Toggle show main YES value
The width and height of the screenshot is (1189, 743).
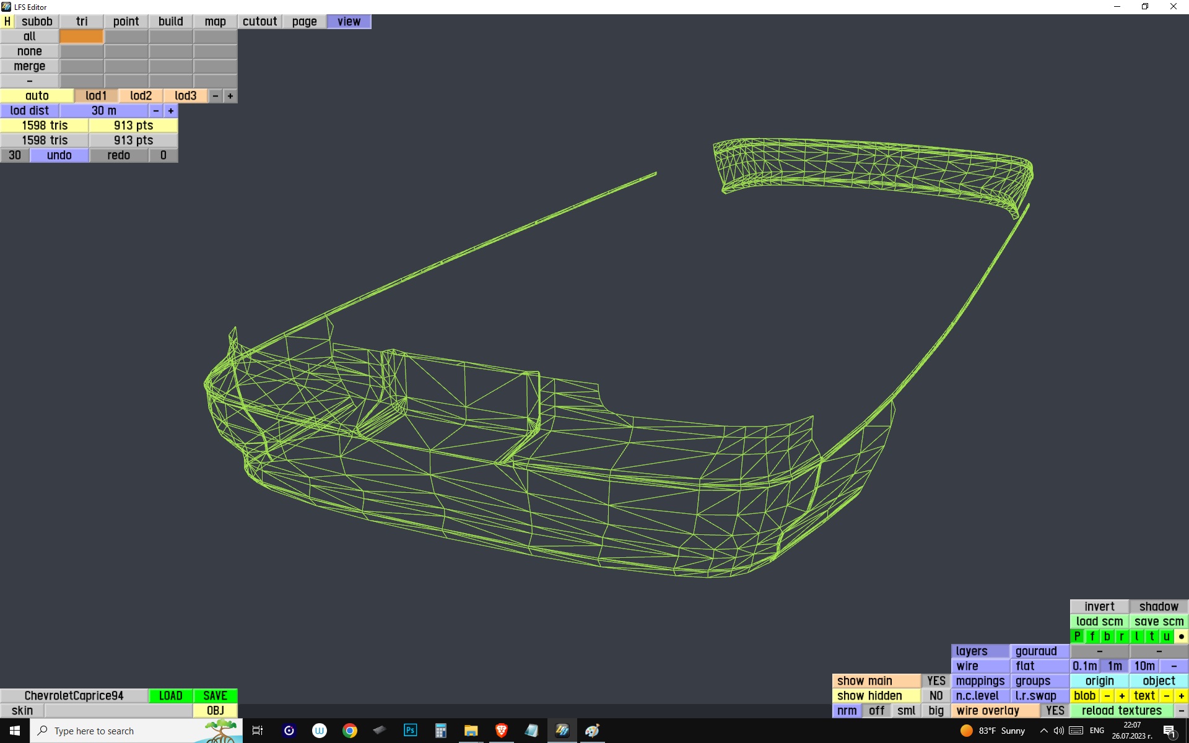click(936, 681)
